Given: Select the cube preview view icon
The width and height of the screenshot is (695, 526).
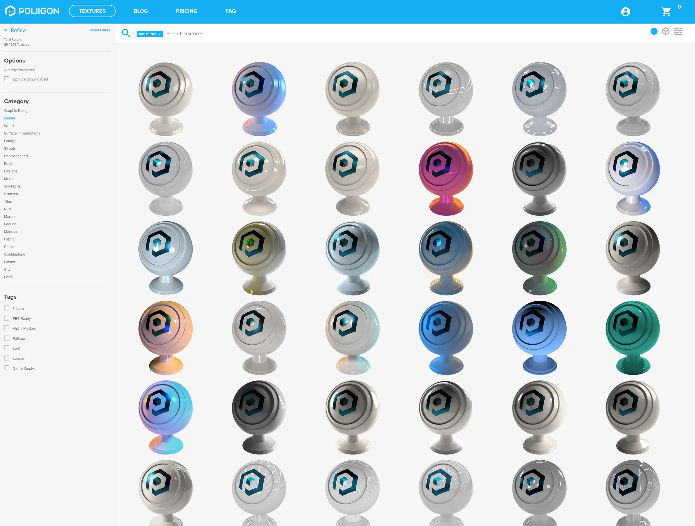Looking at the screenshot, I should (x=666, y=31).
